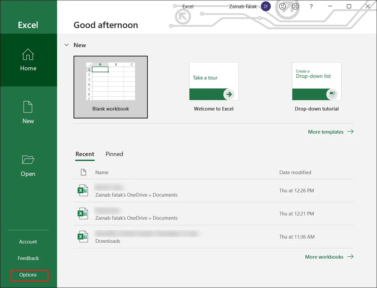This screenshot has width=377, height=288.
Task: Open the Account page
Action: 28,241
